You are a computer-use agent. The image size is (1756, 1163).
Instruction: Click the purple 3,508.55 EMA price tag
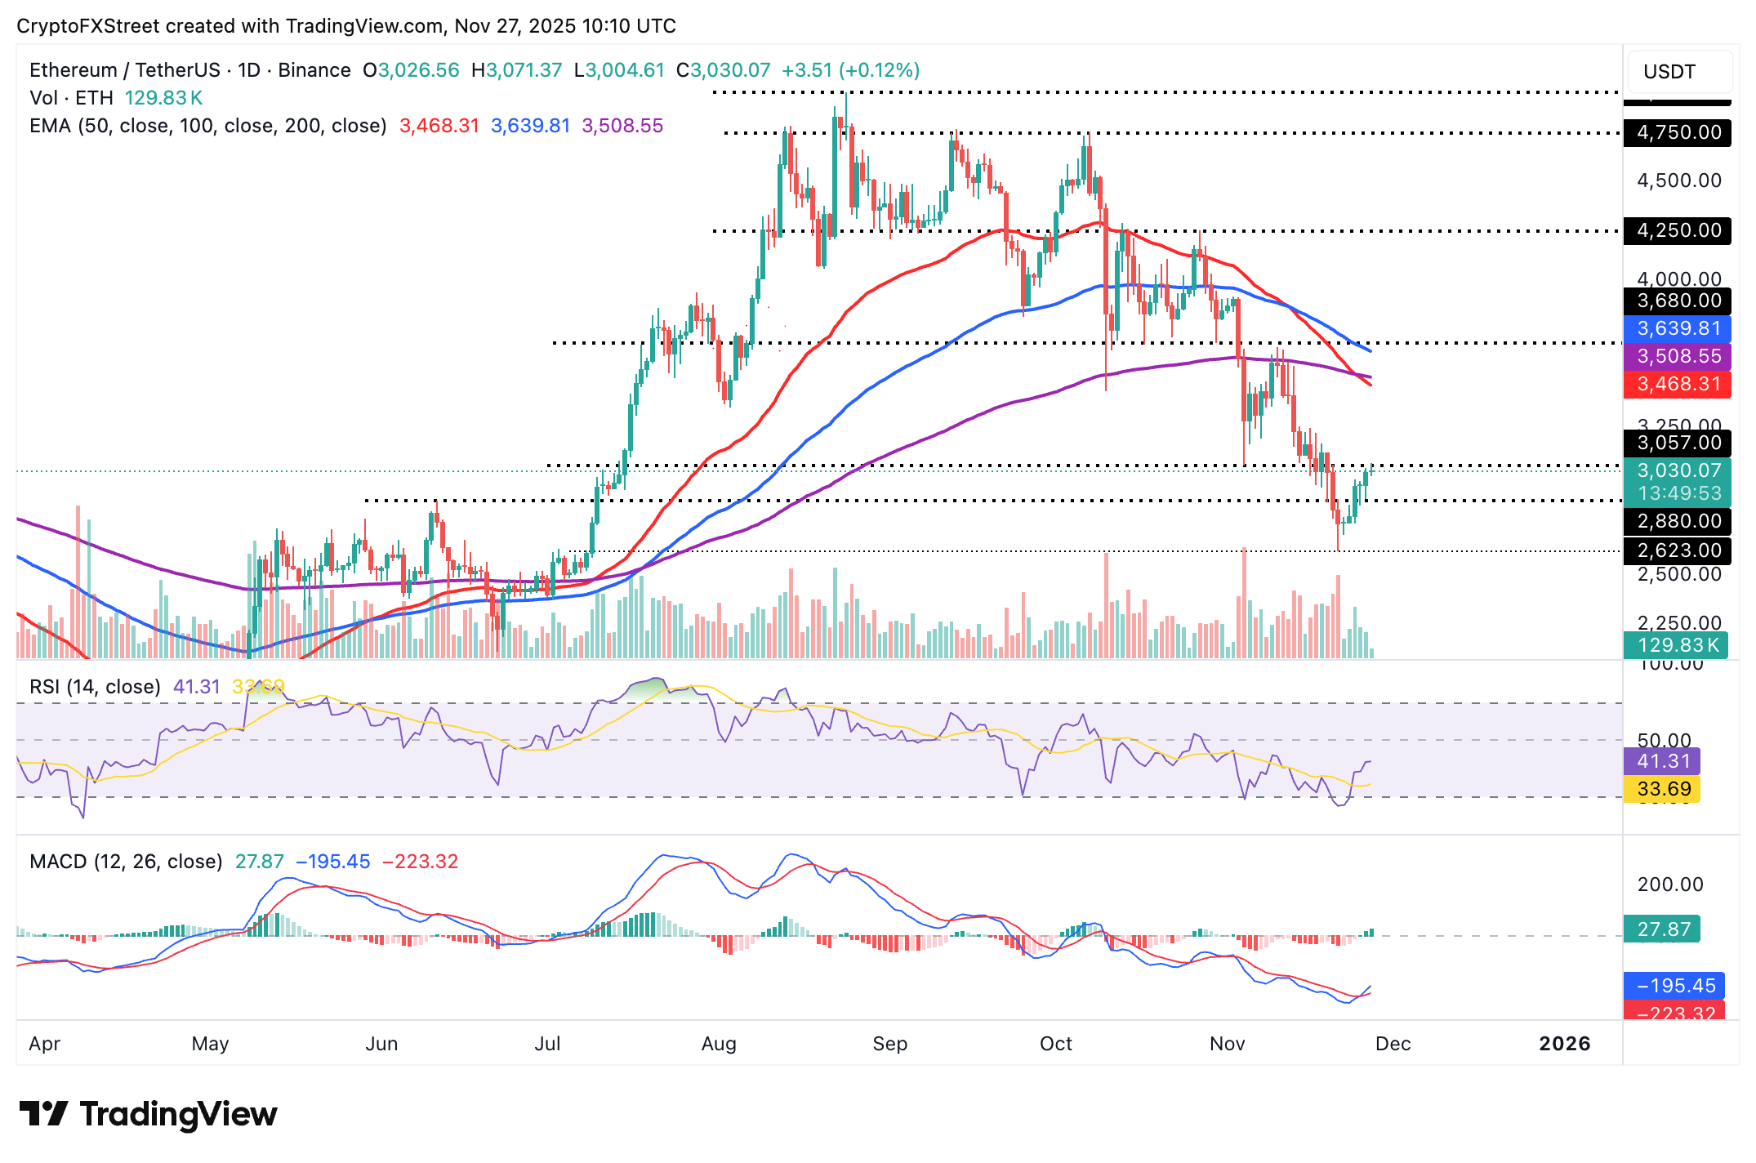coord(1678,356)
